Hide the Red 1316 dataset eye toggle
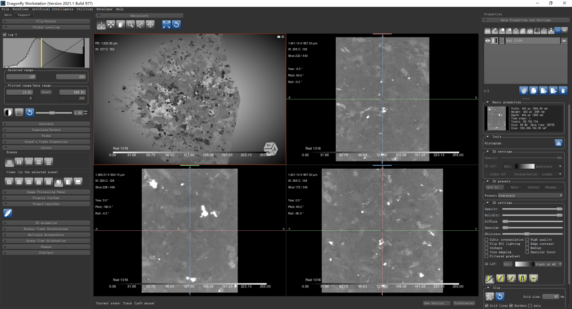Screen dimensions: 572x309 [x=487, y=40]
